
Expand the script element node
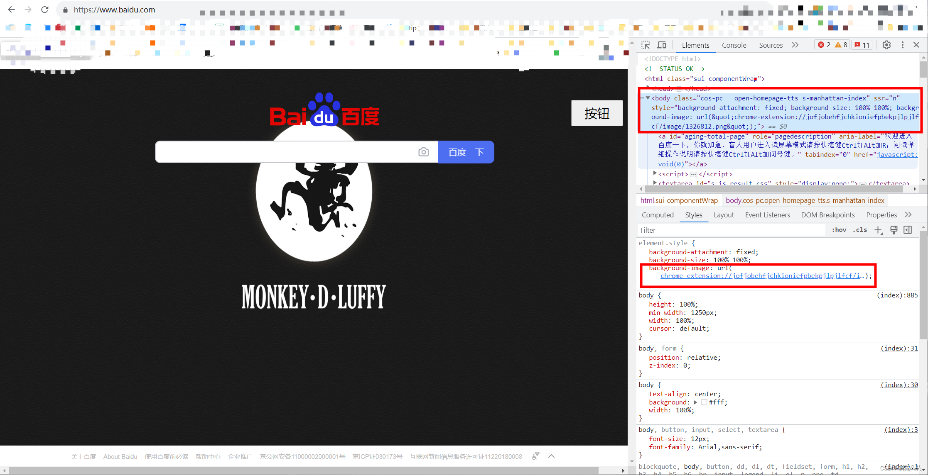coord(655,174)
